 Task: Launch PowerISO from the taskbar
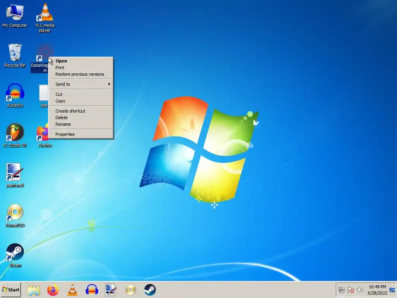point(130,290)
